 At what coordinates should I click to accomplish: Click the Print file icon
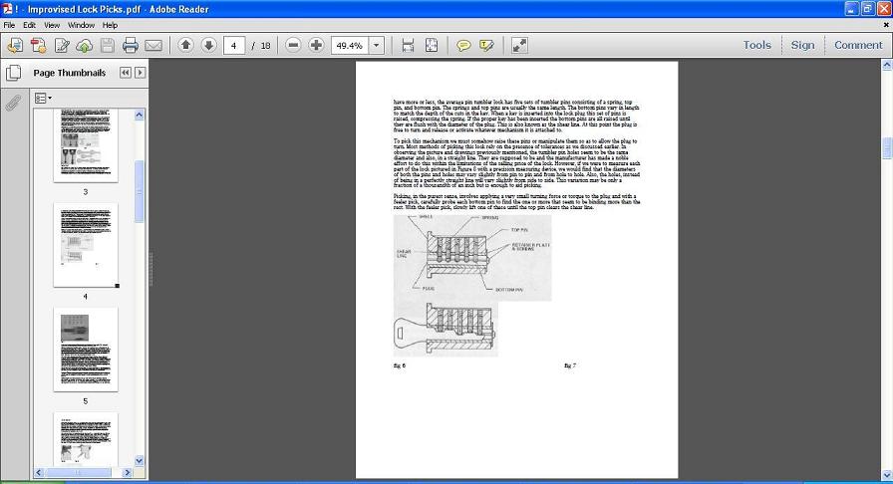pos(131,45)
